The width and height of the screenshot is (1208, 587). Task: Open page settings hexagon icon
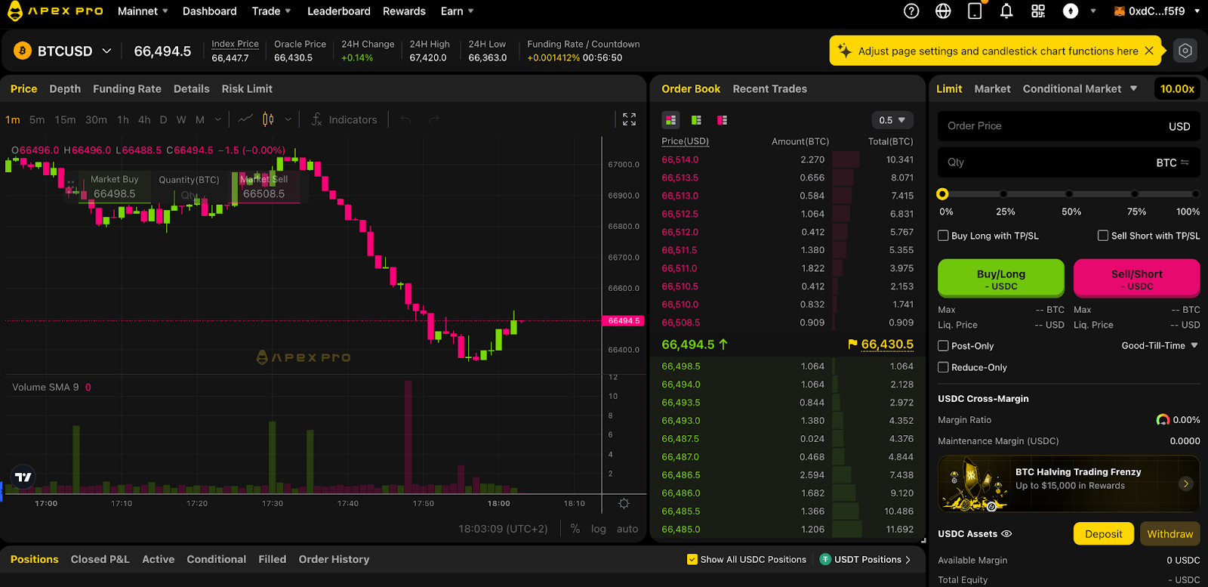coord(1185,51)
